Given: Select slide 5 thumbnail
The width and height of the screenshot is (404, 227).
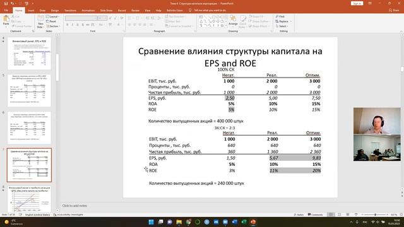Looking at the screenshot, I should [x=29, y=90].
